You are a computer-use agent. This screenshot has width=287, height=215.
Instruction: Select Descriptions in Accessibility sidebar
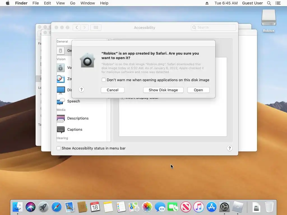(82, 118)
